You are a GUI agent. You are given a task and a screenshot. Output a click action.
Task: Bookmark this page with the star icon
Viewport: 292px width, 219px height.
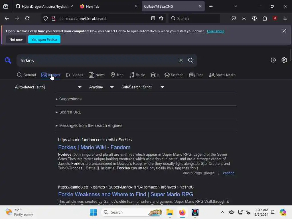tap(161, 18)
